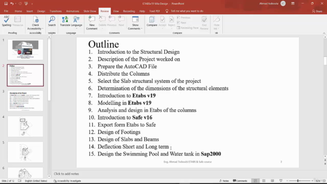
Task: Switch to the View tab
Action: (116, 11)
